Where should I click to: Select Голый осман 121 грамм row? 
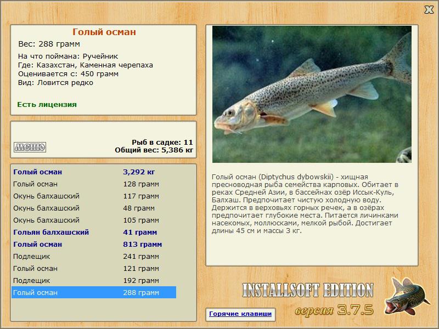(94, 268)
